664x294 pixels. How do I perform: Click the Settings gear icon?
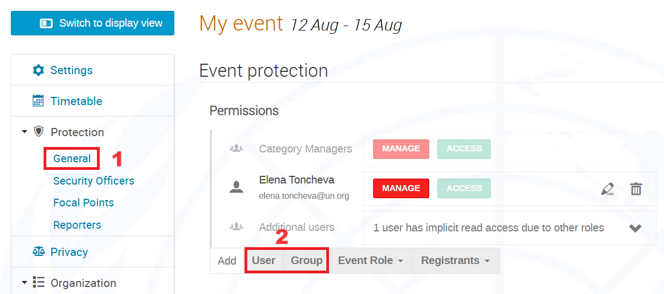(x=38, y=70)
